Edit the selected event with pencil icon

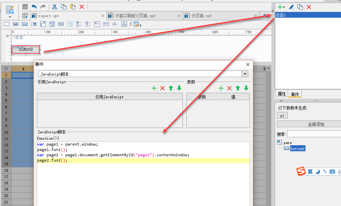point(291,7)
